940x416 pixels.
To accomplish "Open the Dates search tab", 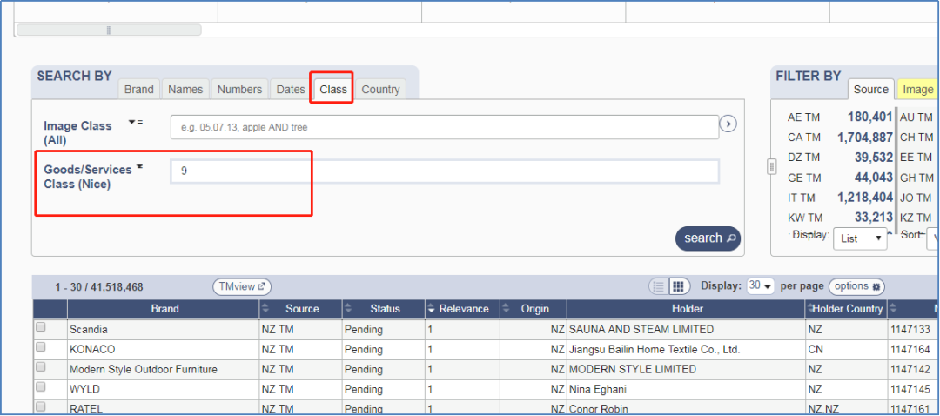I will [291, 90].
